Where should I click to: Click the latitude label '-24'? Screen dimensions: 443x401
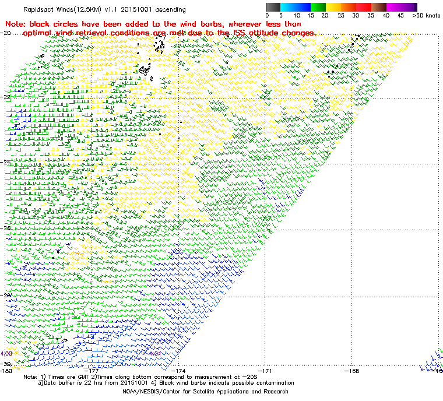5,162
